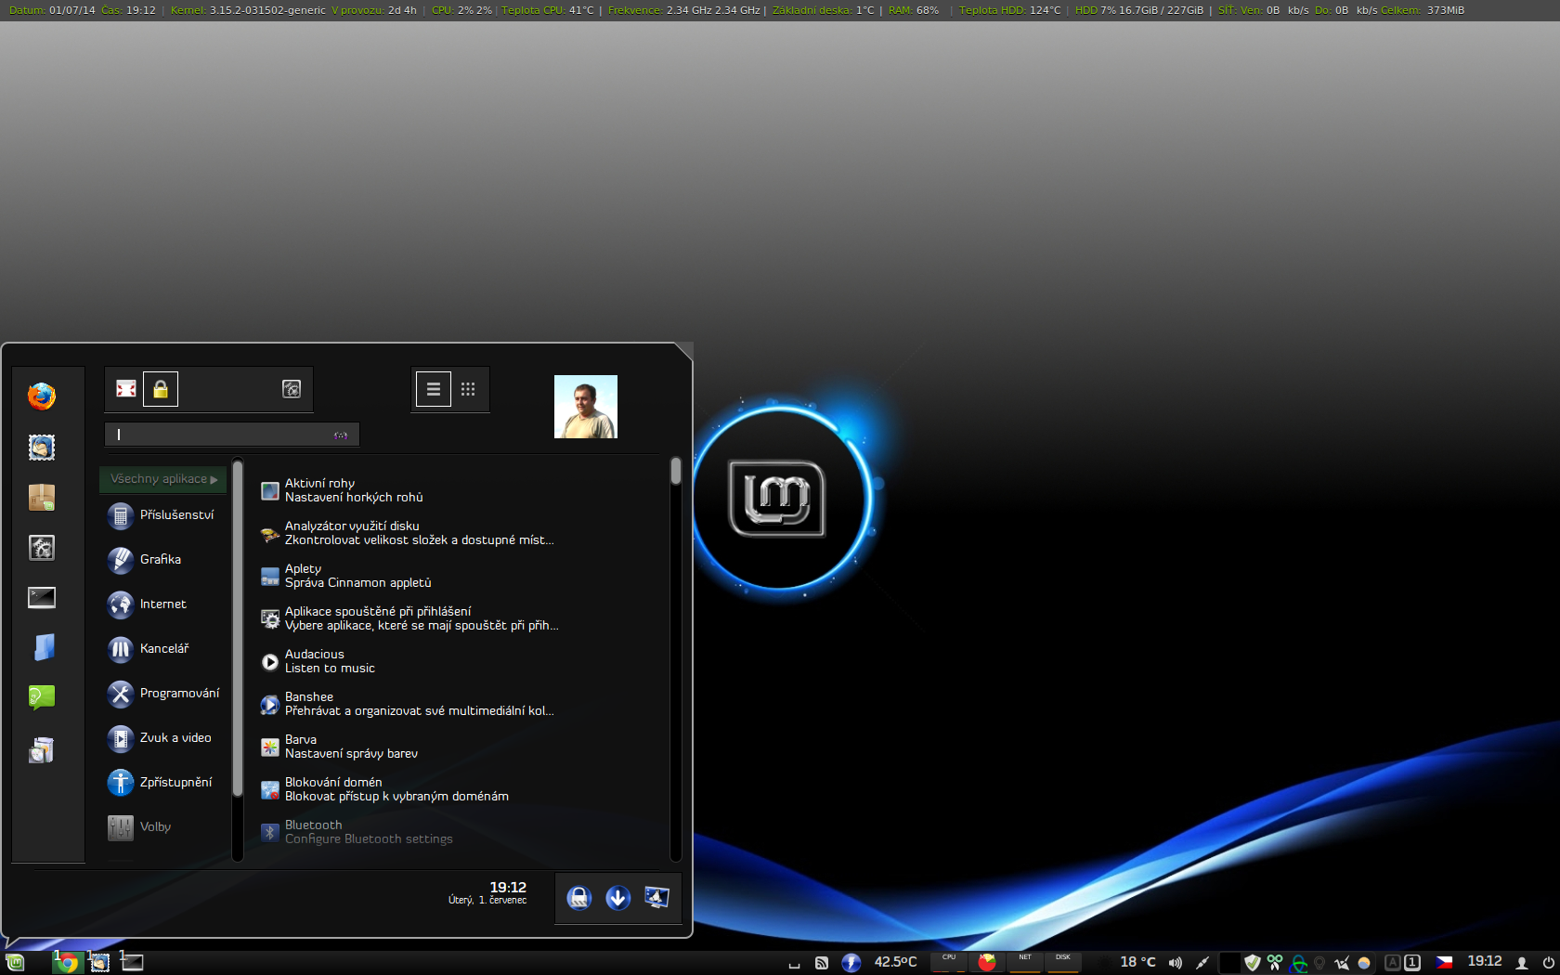
Task: Open menu settings gear icon in the top bar
Action: click(292, 389)
